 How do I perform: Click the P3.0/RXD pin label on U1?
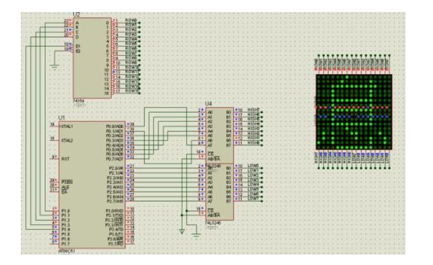114,211
